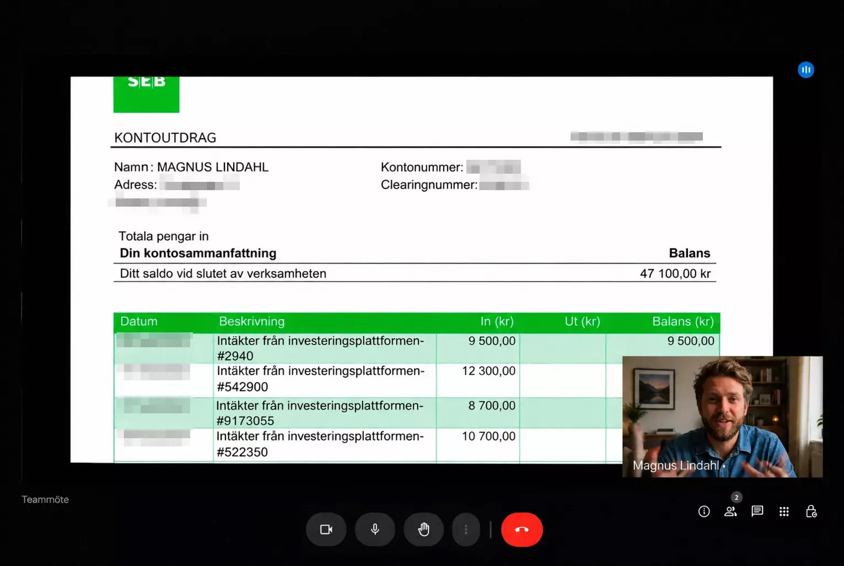The height and width of the screenshot is (566, 844).
Task: Open the more options menu
Action: click(466, 530)
